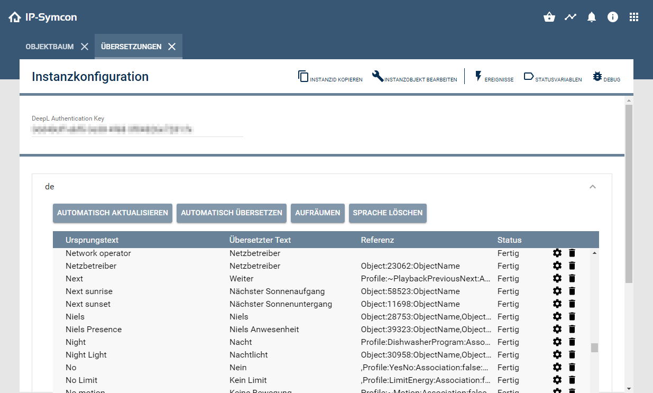Click Automatisch Aktualisieren button
This screenshot has width=653, height=393.
(x=113, y=213)
